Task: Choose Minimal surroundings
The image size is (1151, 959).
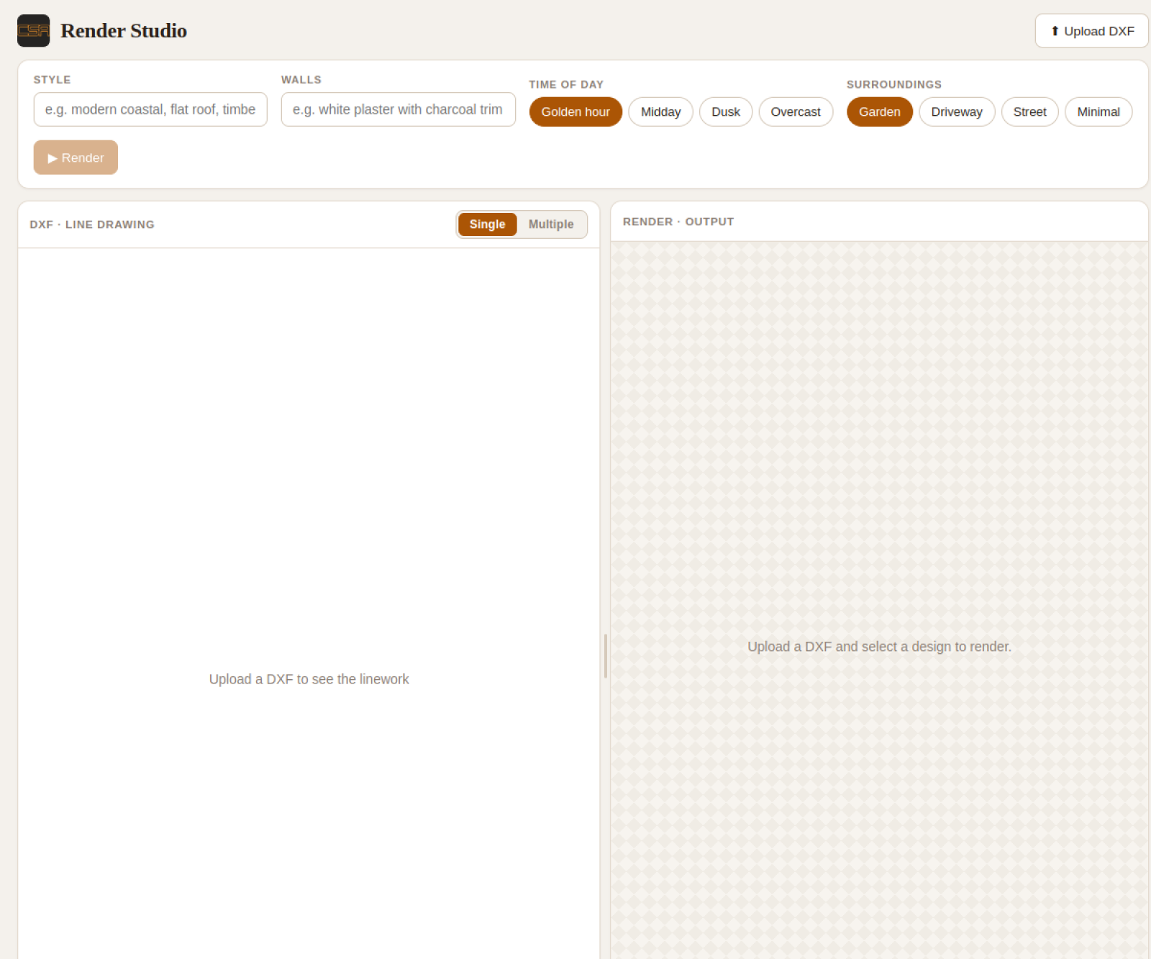Action: (x=1098, y=112)
